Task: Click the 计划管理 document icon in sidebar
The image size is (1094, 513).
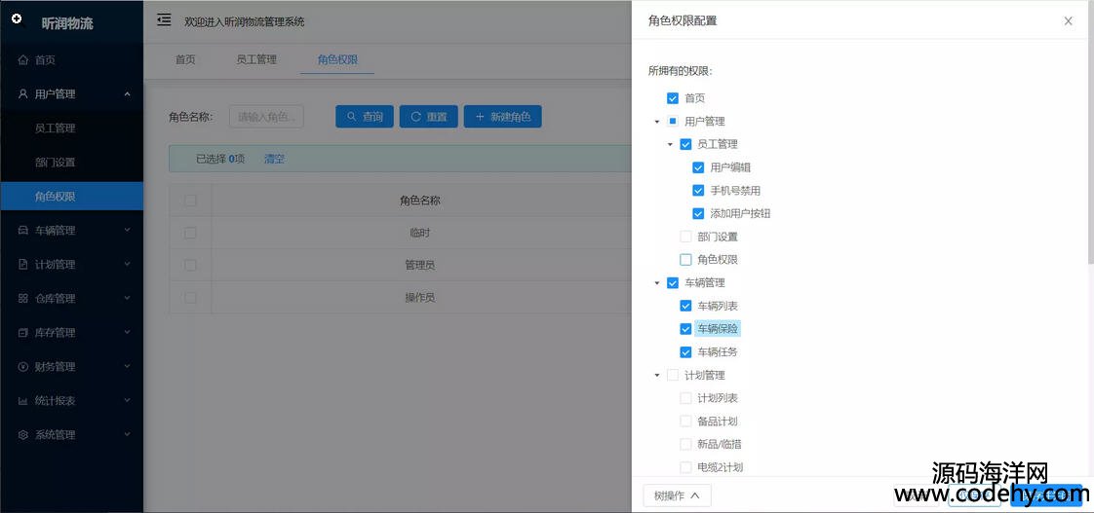Action: [23, 265]
